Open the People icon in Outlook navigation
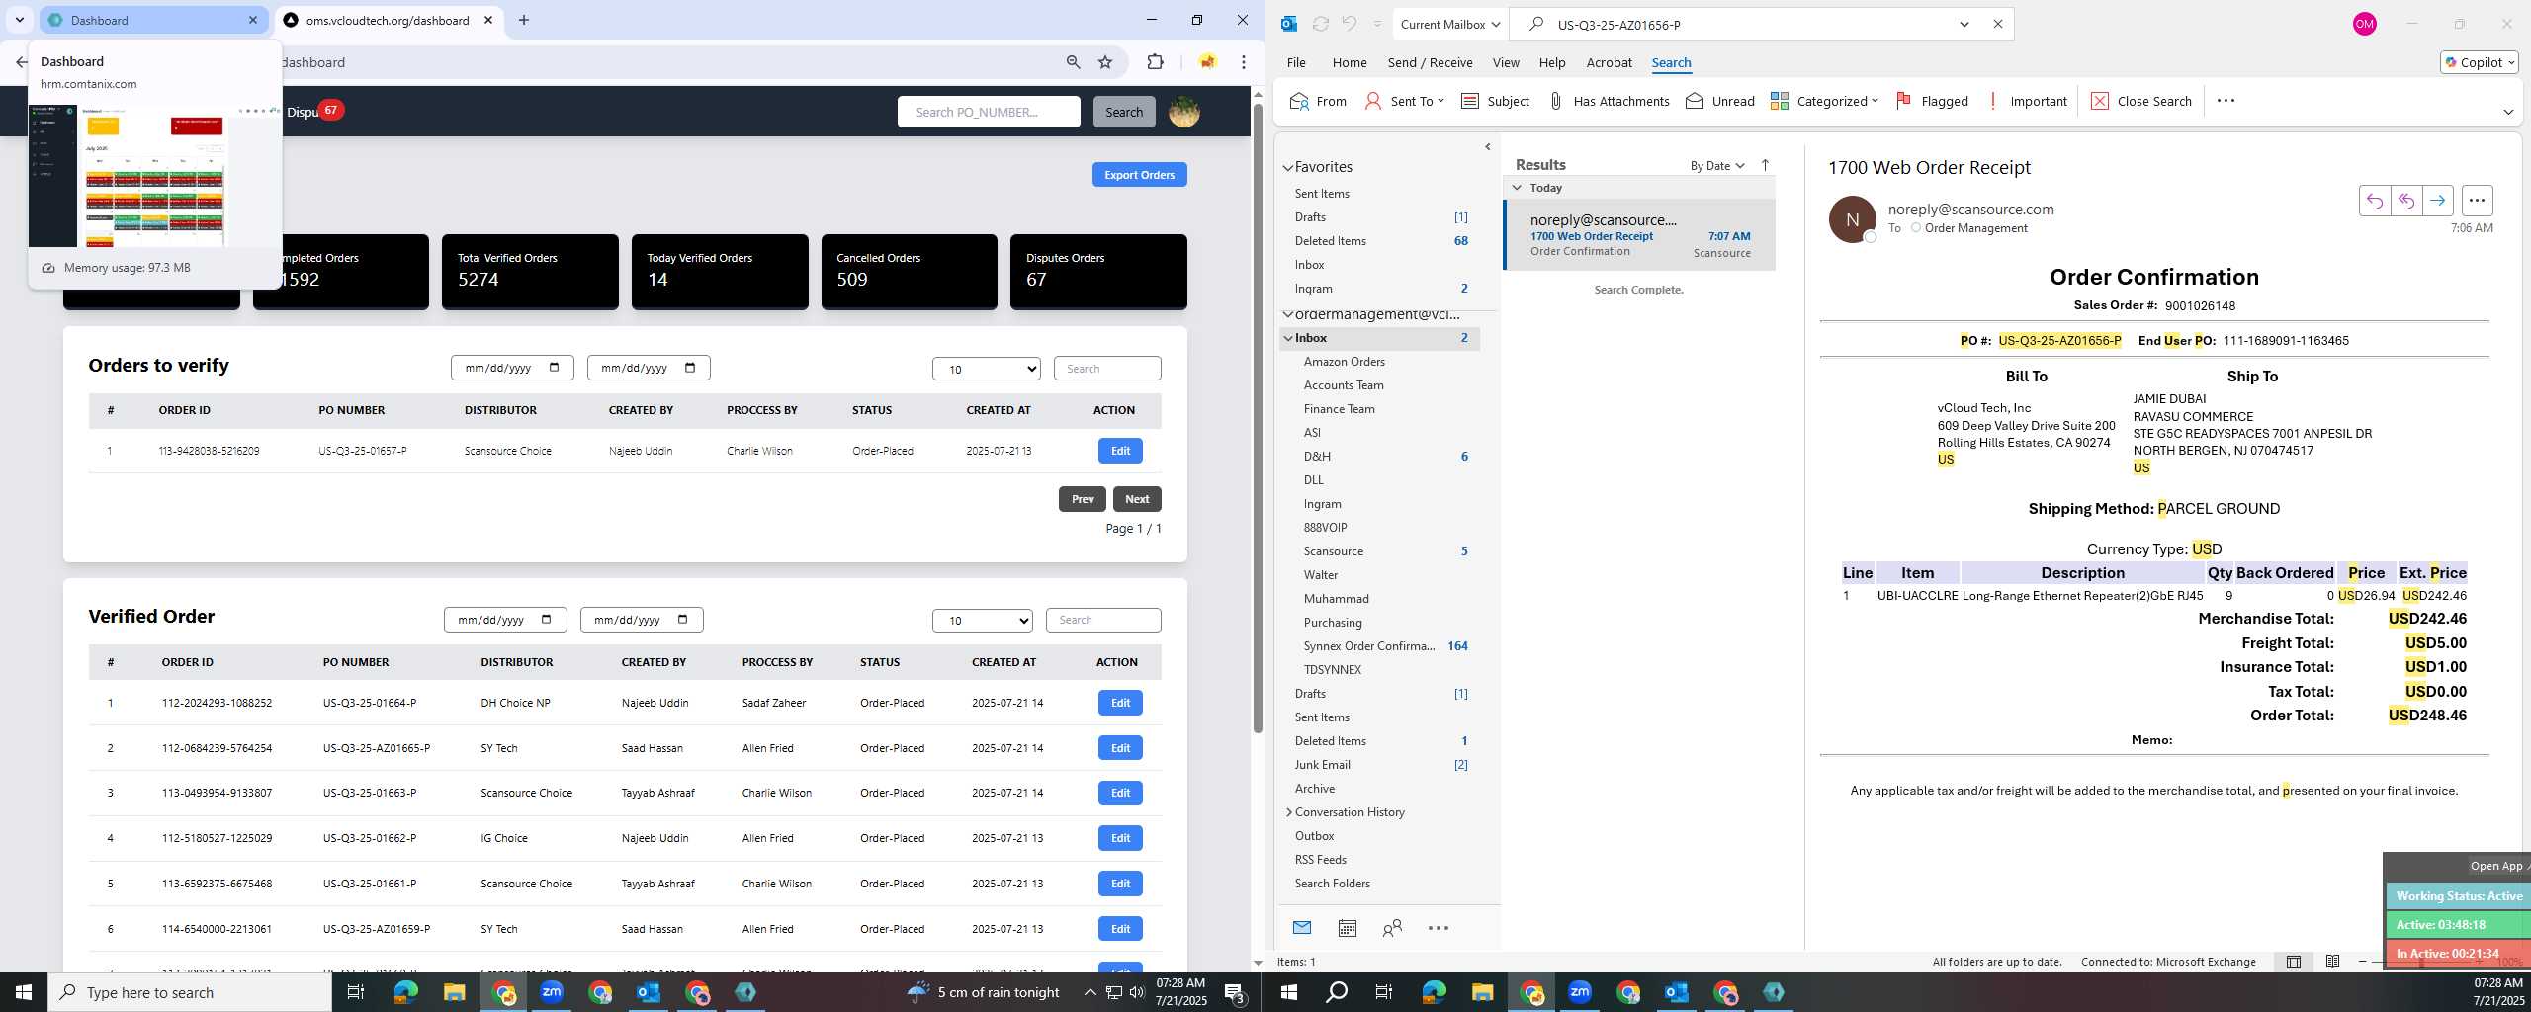The height and width of the screenshot is (1012, 2531). 1392,927
